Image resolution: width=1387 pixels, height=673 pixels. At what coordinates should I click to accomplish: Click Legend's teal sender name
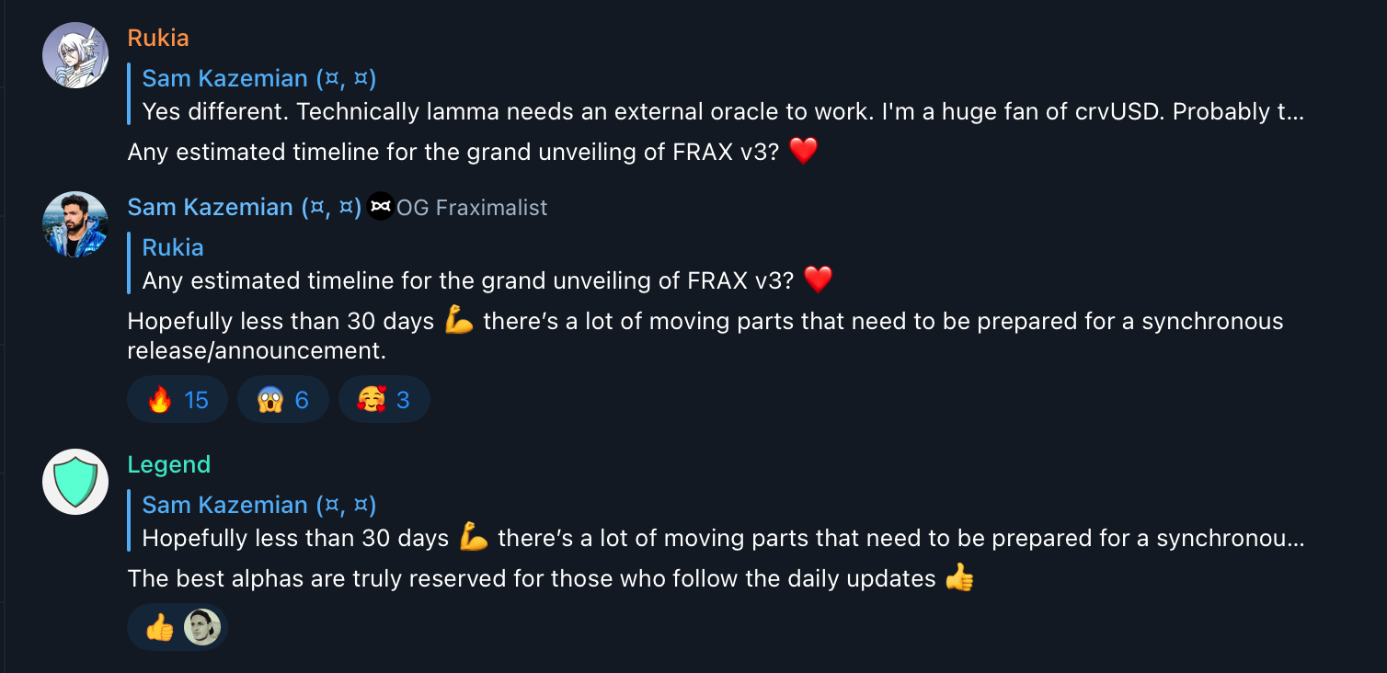[169, 464]
